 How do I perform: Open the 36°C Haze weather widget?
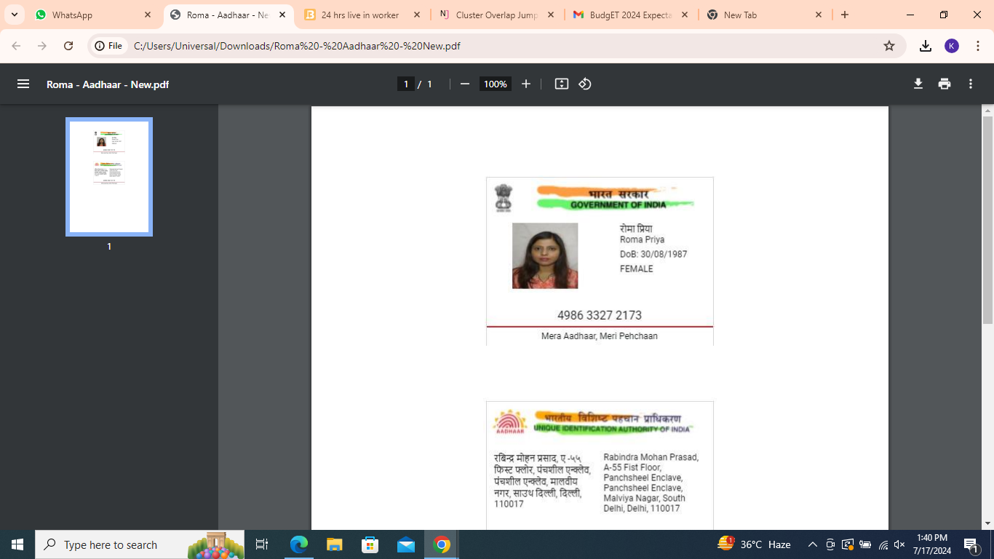[x=754, y=544]
